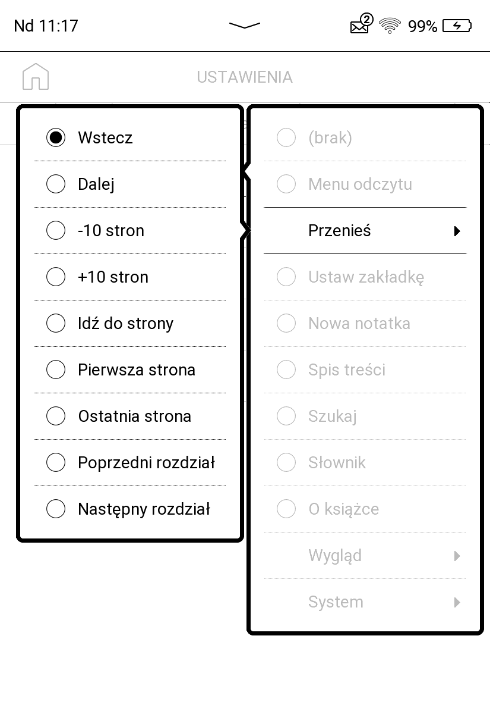
Task: Choose Idź do strony option
Action: point(129,324)
